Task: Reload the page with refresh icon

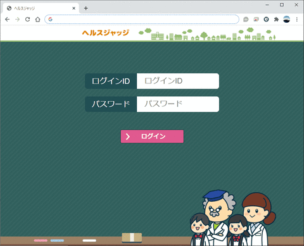Action: pyautogui.click(x=27, y=20)
